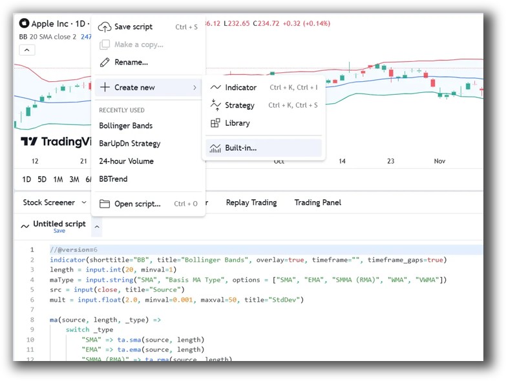The height and width of the screenshot is (381, 506).
Task: Click the Apple logo symbol icon
Action: click(25, 24)
